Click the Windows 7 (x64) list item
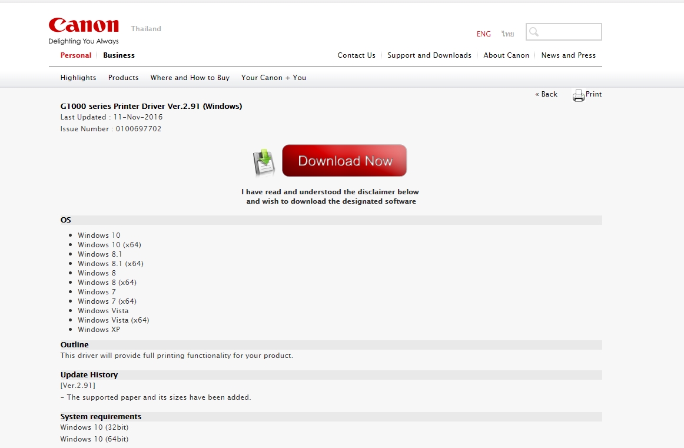The image size is (684, 448). [x=107, y=301]
